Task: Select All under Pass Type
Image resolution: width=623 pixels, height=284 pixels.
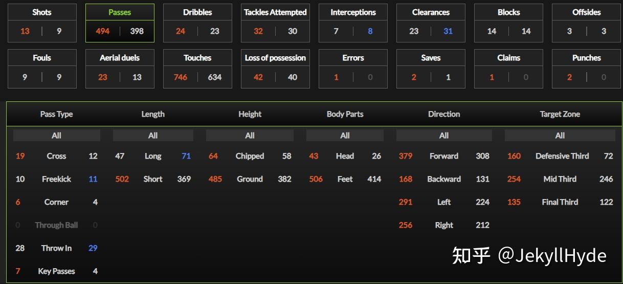Action: tap(56, 136)
